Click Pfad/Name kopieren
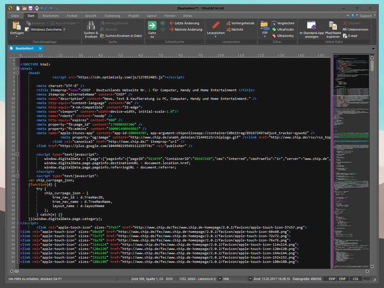The width and height of the screenshot is (384, 288). tap(333, 30)
